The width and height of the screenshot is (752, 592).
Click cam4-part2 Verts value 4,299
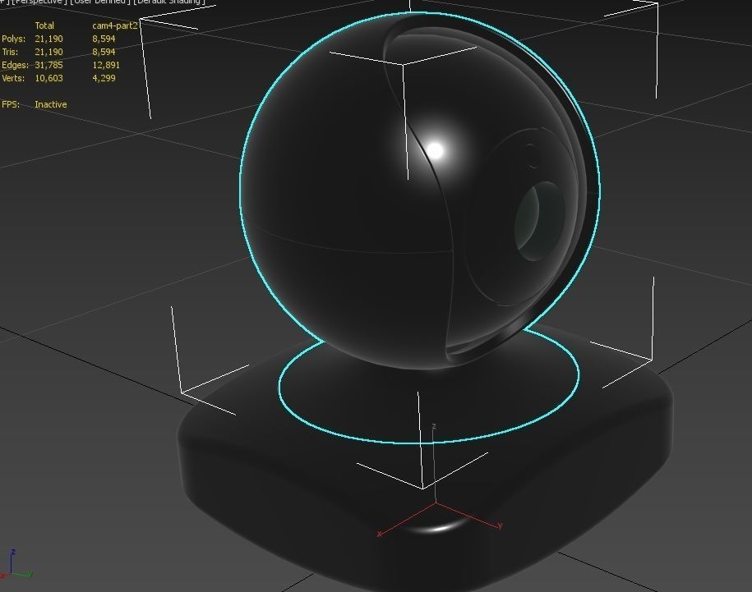104,78
